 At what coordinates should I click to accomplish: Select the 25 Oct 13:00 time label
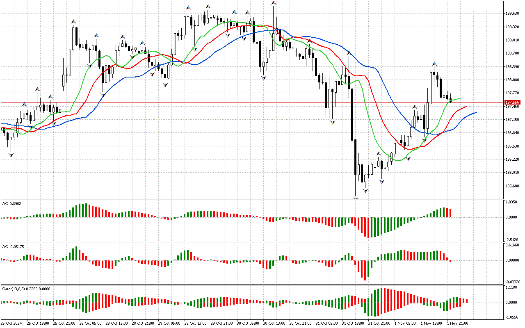pyautogui.click(x=38, y=323)
